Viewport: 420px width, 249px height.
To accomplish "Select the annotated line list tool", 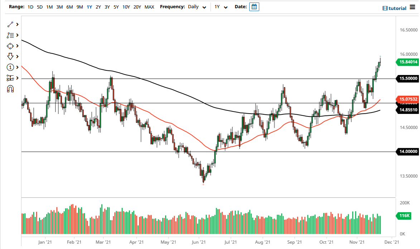I will coord(10,35).
